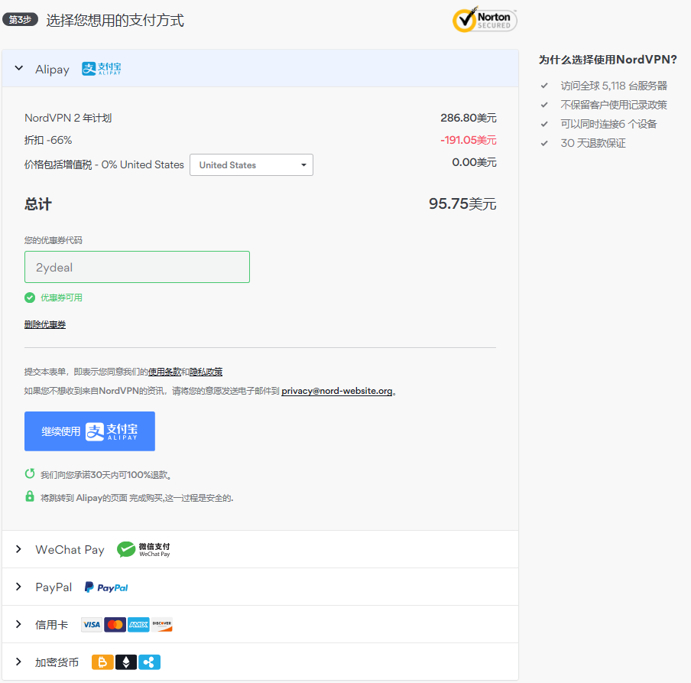Click the coupon code input field
Viewport: 691px width, 683px height.
(137, 267)
